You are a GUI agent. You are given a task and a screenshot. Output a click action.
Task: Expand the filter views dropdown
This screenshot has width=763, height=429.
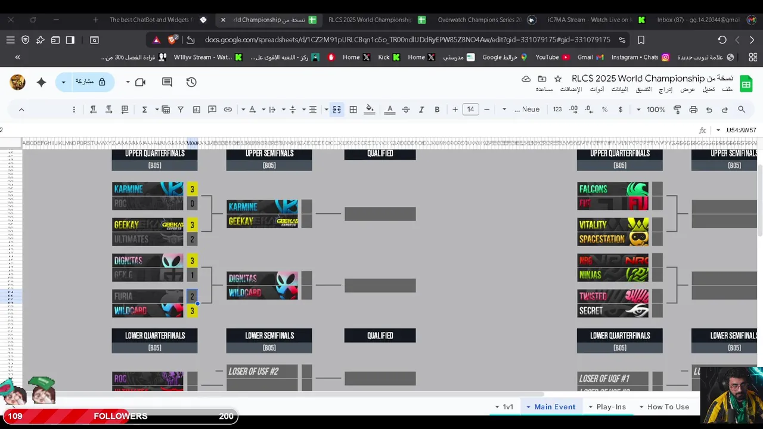pos(157,110)
